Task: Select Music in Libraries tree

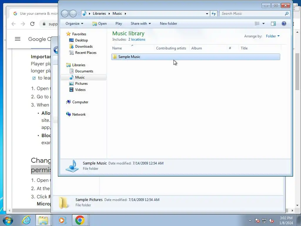Action: point(83,77)
